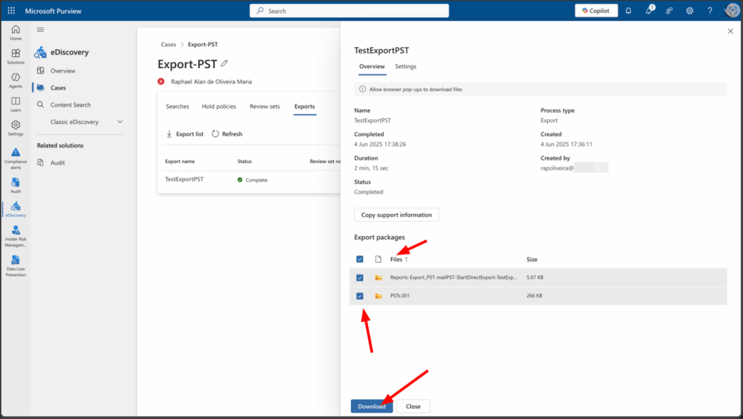Viewport: 743px width, 419px height.
Task: Open Agents in the left rail
Action: pos(16,80)
